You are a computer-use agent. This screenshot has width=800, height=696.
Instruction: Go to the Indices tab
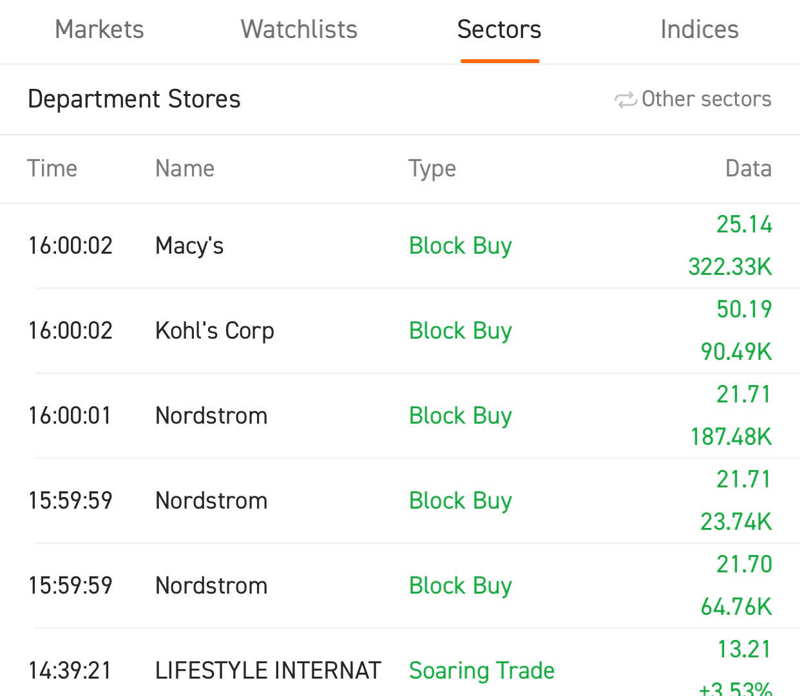(x=700, y=30)
